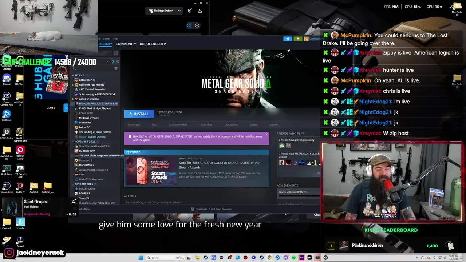Open advanced library filter options icon

(x=116, y=68)
